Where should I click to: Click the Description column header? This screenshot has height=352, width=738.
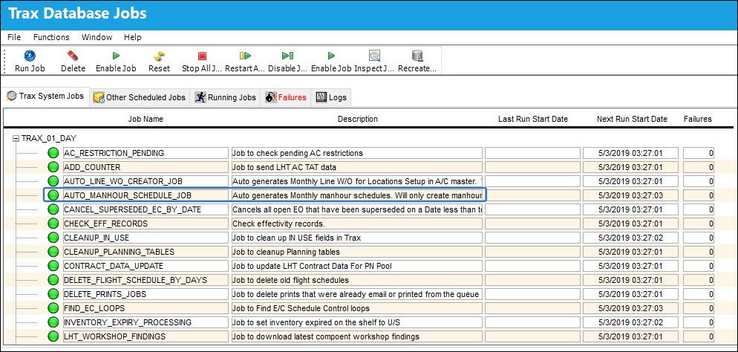(358, 119)
